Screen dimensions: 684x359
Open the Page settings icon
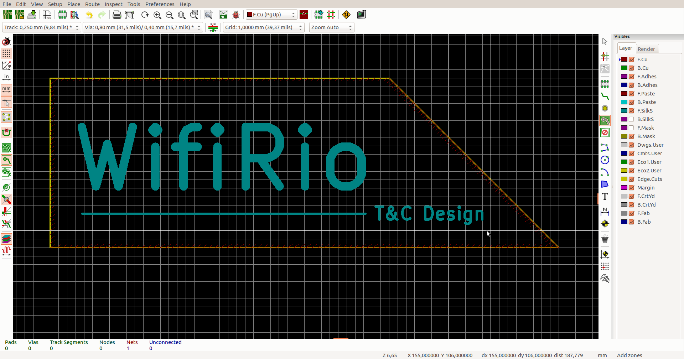click(x=47, y=15)
